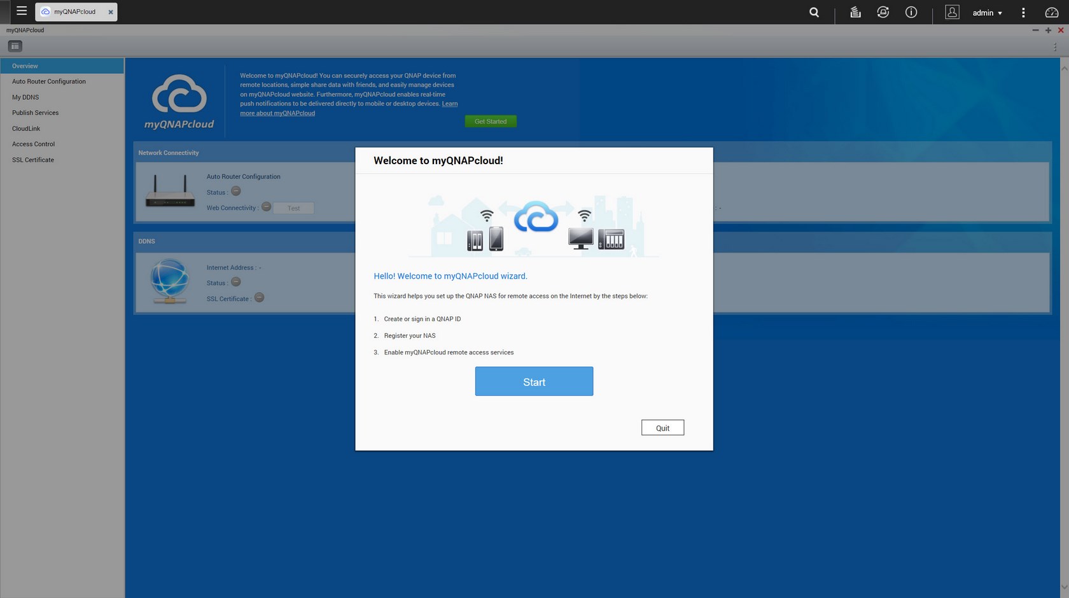Click Web Connectivity status indicator icon
This screenshot has height=598, width=1069.
point(267,207)
